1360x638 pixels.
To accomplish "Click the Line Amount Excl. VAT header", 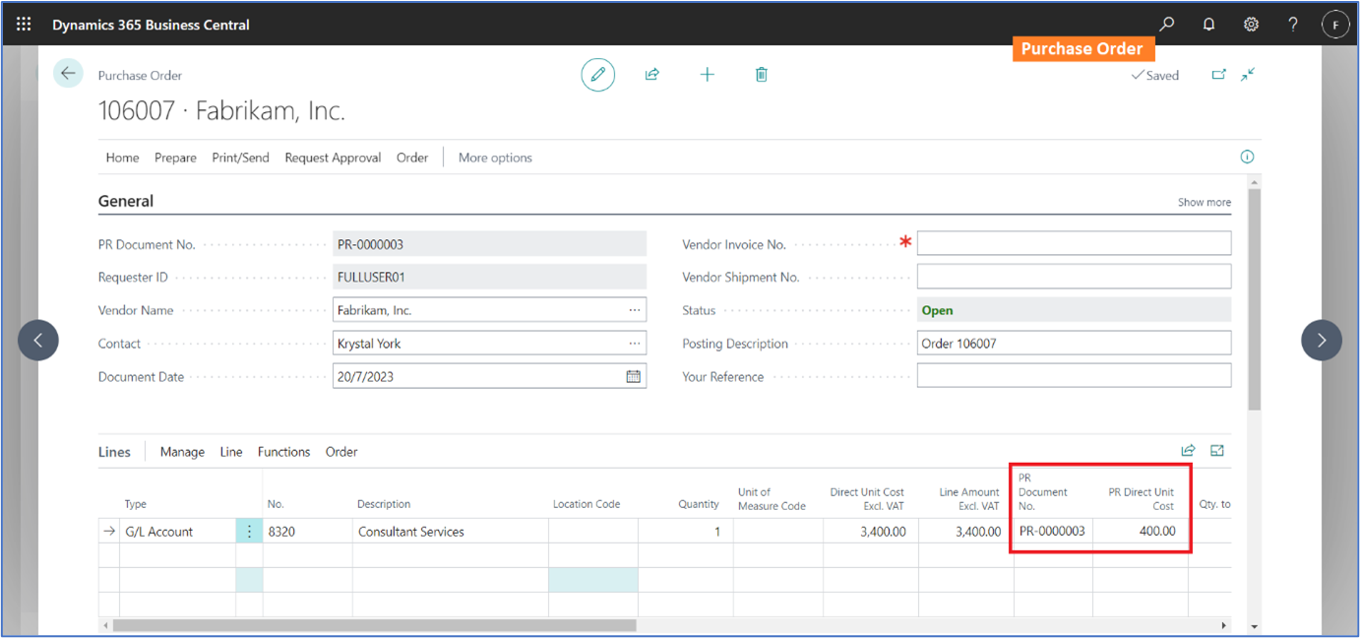I will point(969,499).
